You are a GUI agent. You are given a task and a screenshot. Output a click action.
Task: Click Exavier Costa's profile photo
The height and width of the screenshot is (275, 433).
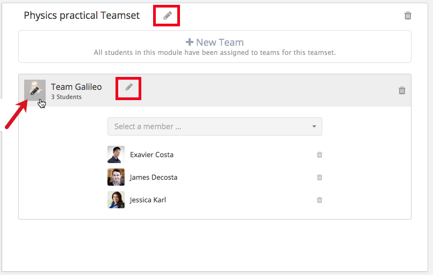116,154
